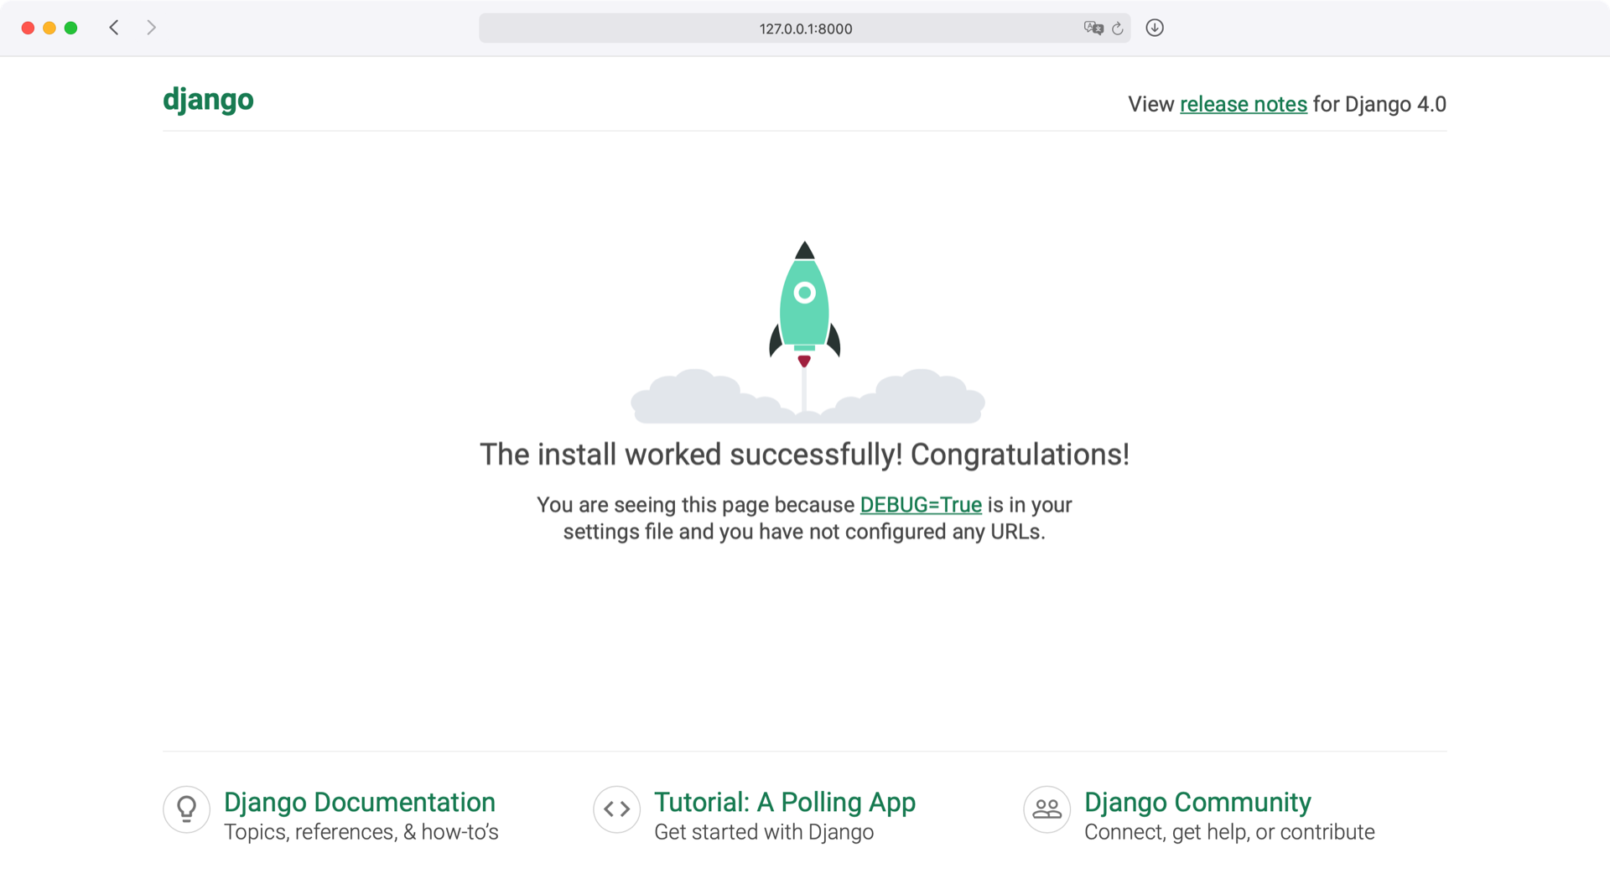Open the downloads icon in toolbar
1610x879 pixels.
click(1155, 28)
